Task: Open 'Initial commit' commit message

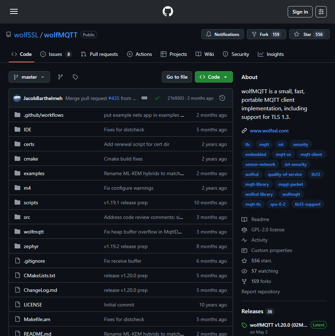Action: (x=119, y=305)
